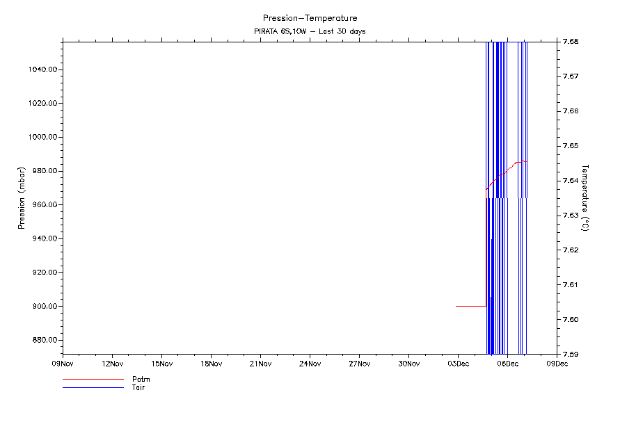The image size is (620, 438).
Task: Click the red Patm legend line sample
Action: pyautogui.click(x=93, y=380)
